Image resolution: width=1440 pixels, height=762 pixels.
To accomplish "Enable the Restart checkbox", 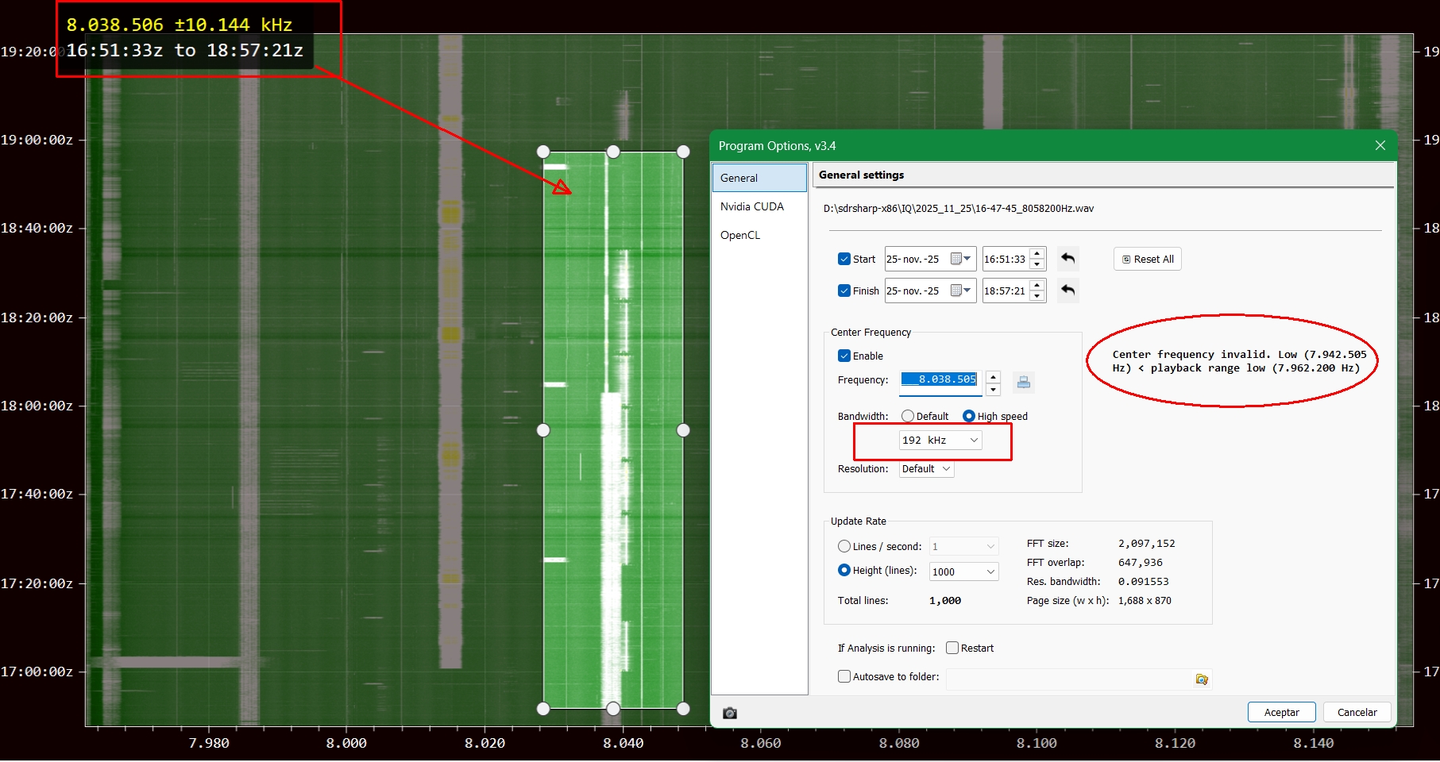I will point(952,648).
